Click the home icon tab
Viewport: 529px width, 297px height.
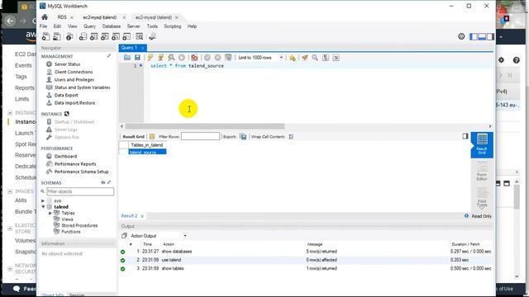click(x=45, y=17)
